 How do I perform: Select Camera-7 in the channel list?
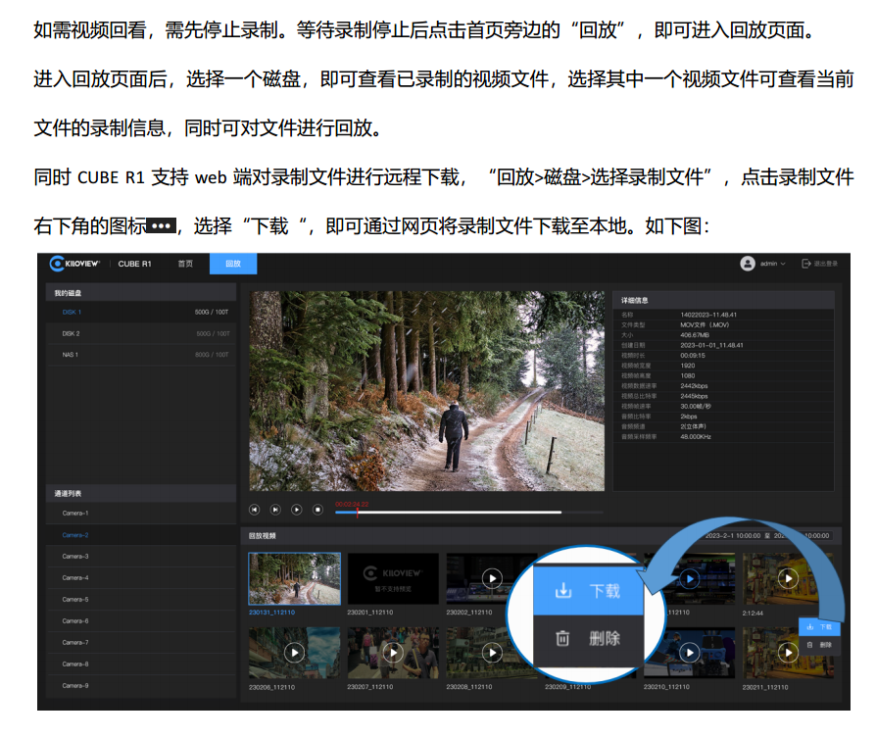pyautogui.click(x=141, y=643)
